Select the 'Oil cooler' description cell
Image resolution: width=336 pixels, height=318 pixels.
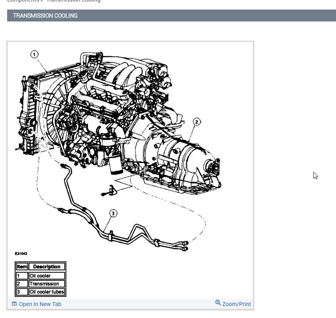tap(46, 275)
